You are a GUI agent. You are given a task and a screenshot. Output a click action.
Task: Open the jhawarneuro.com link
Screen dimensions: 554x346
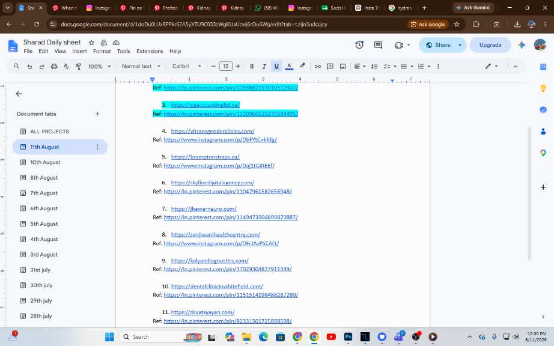click(x=204, y=208)
